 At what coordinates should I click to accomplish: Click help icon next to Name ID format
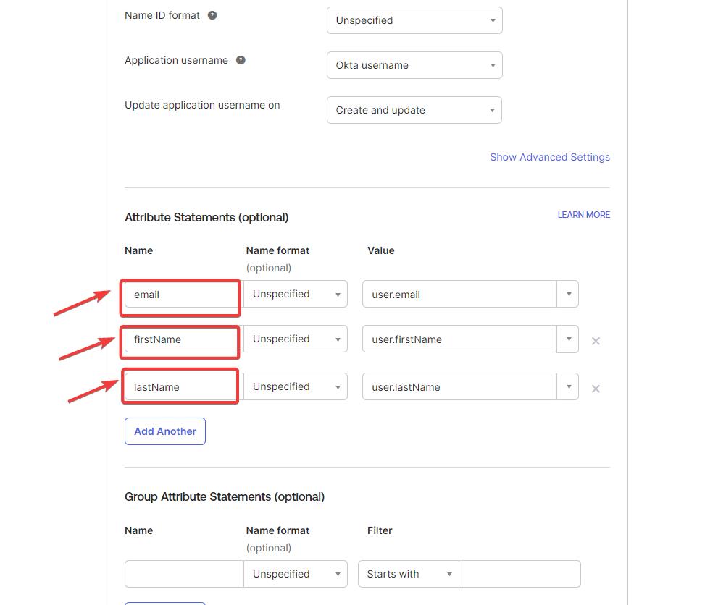212,15
